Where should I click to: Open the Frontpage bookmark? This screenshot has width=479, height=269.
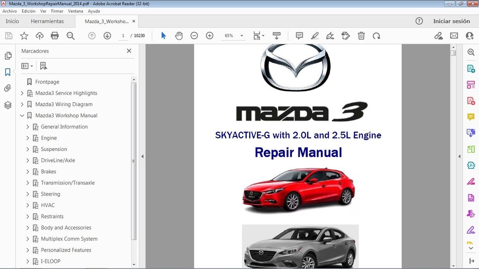pyautogui.click(x=47, y=82)
